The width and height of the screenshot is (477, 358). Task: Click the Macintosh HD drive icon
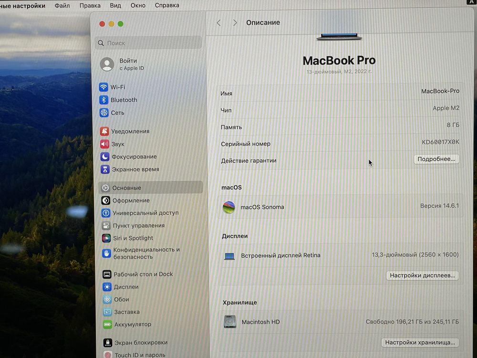click(230, 322)
